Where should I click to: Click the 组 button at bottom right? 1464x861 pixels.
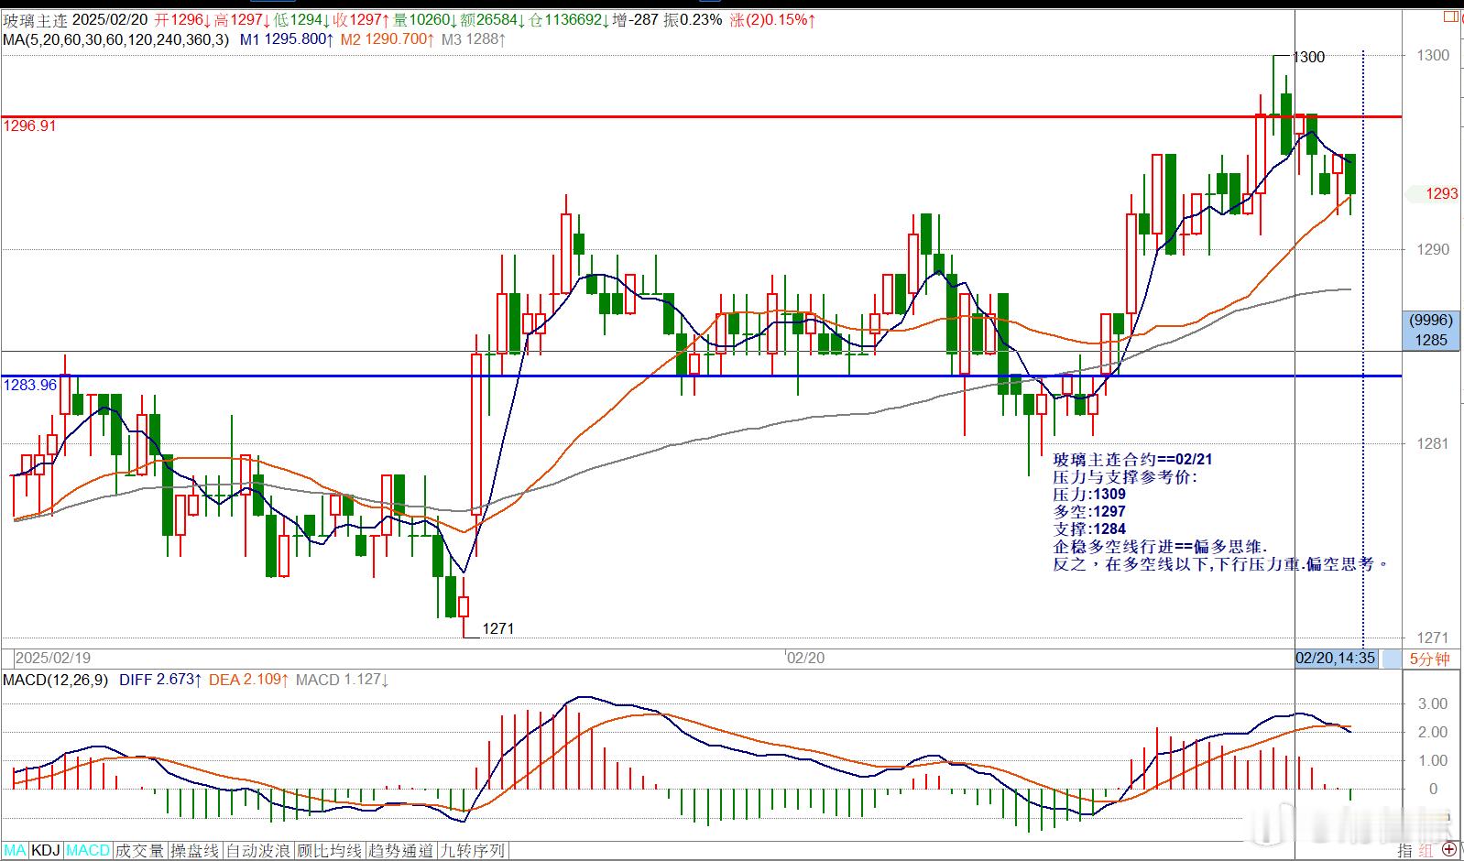tap(1427, 851)
